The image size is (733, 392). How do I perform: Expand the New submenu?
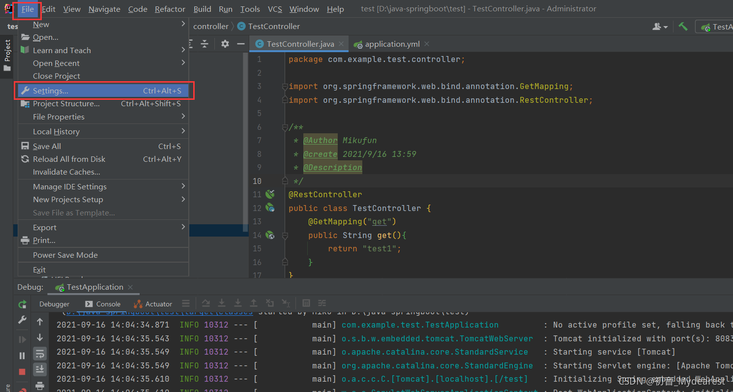pyautogui.click(x=103, y=25)
